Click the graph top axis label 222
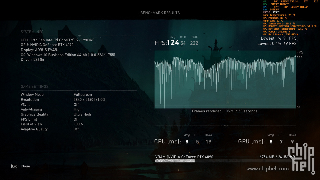320x180 pixels. coord(300,56)
